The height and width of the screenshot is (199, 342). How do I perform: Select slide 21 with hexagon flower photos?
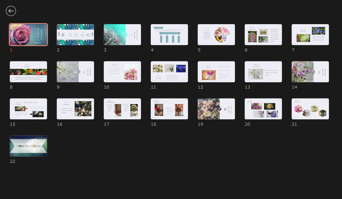point(310,109)
